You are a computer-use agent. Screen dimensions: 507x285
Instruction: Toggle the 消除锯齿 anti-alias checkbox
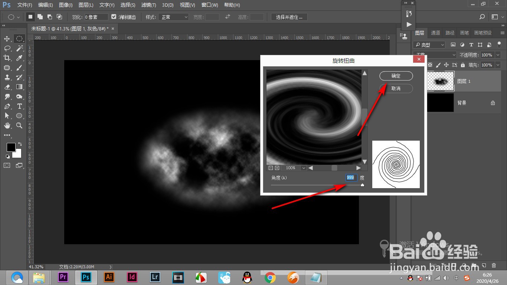114,17
